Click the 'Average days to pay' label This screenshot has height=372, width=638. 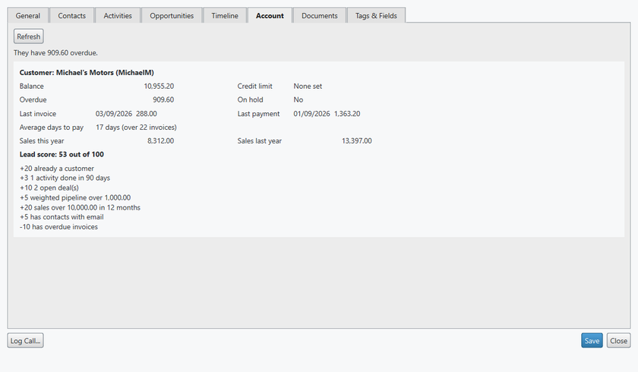(52, 128)
